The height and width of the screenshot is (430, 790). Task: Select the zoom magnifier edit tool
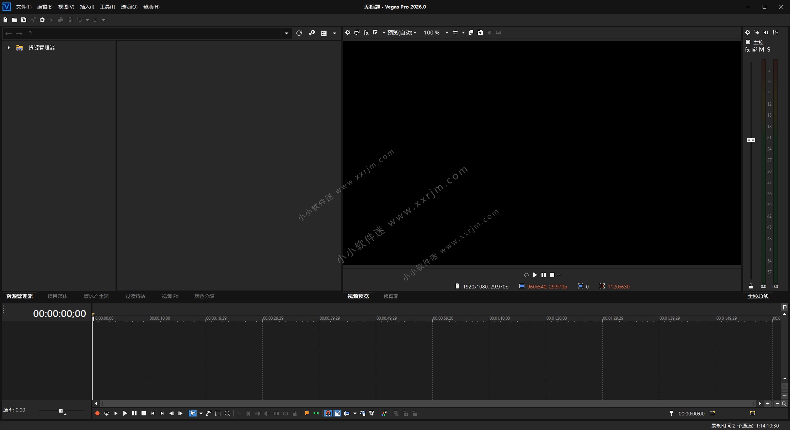[x=227, y=413]
